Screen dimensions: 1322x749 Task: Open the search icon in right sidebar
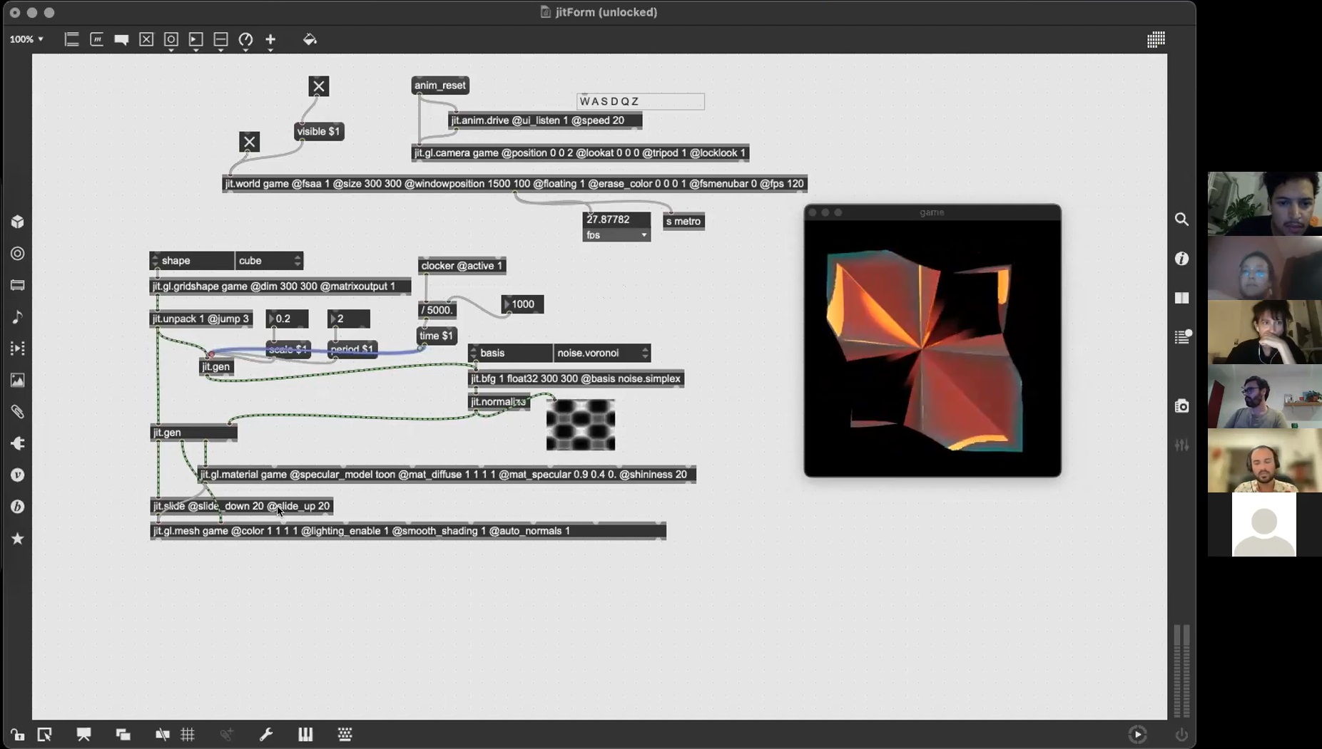(x=1181, y=219)
